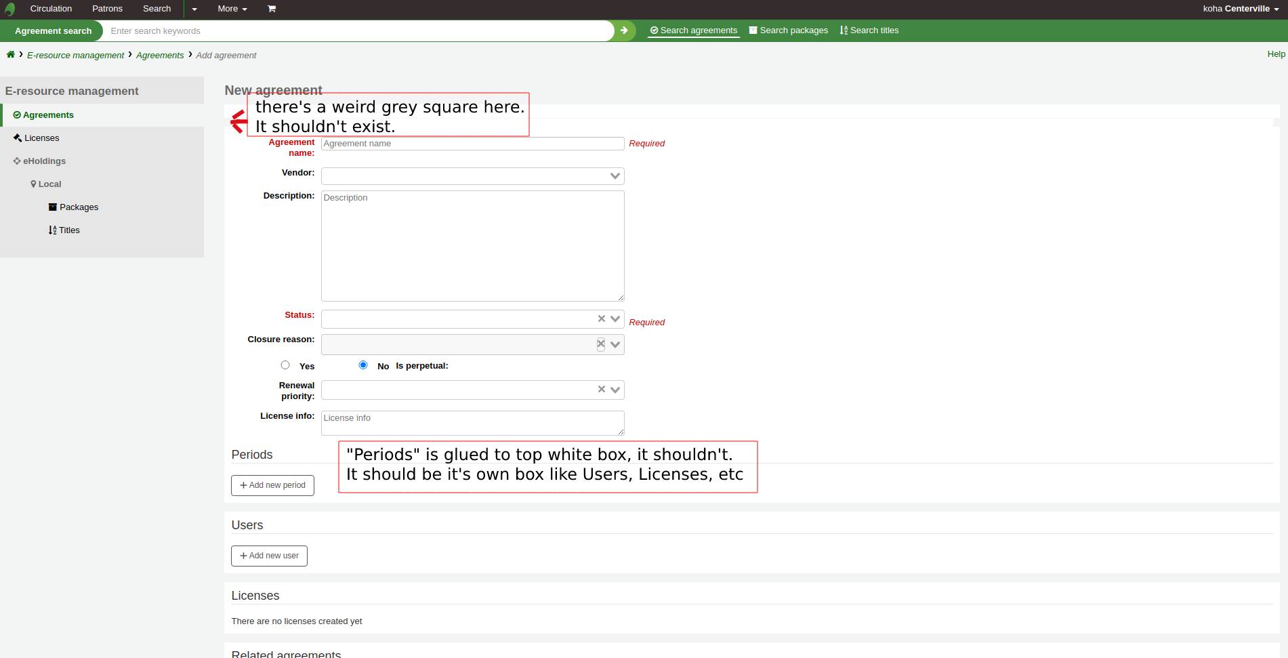1288x658 pixels.
Task: Clear the Closure reason field
Action: (601, 344)
